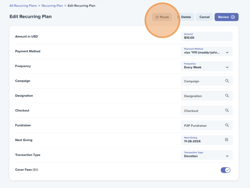Screen dimensions: 250x188
Task: Click the trash icon beside Delete
Action: (x=179, y=17)
